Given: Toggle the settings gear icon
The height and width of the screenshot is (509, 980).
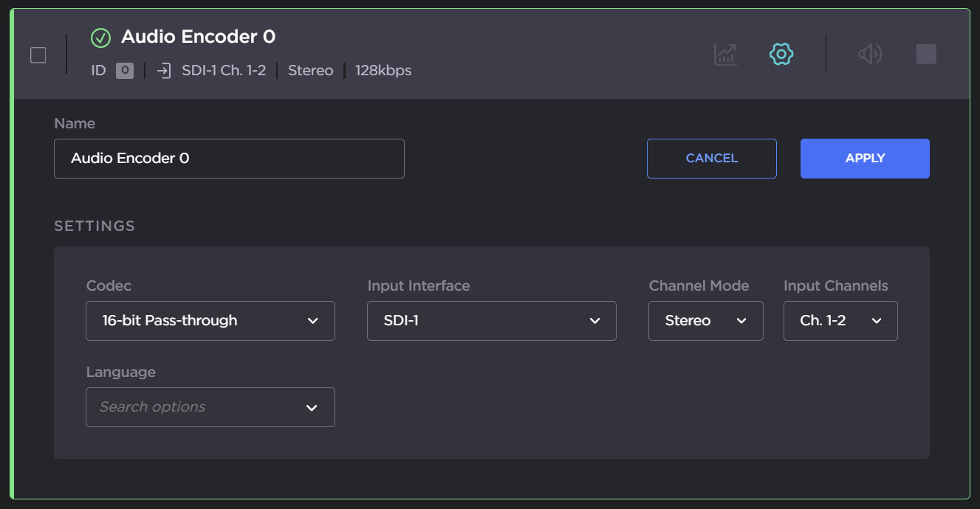Looking at the screenshot, I should [781, 54].
